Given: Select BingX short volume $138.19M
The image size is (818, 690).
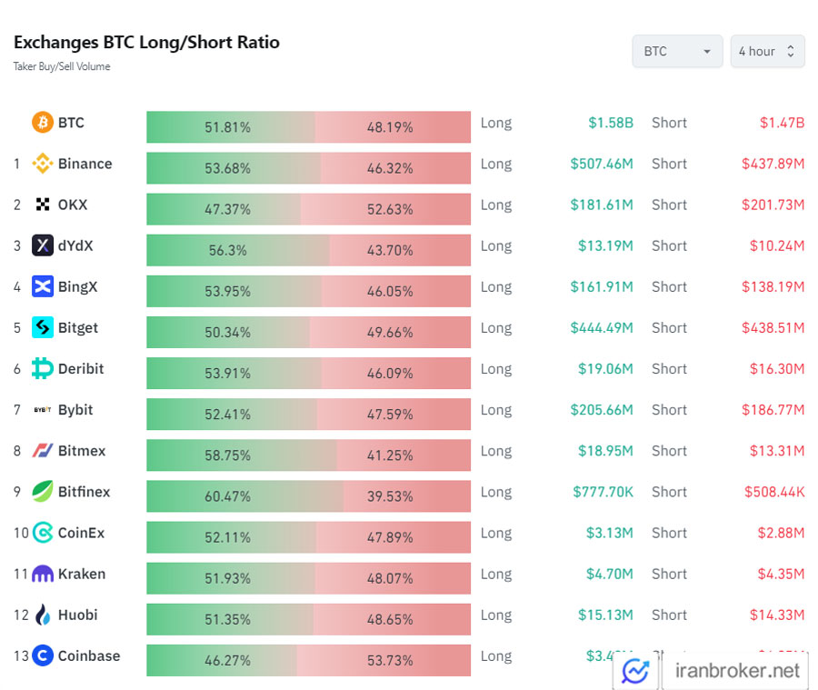Looking at the screenshot, I should tap(773, 286).
